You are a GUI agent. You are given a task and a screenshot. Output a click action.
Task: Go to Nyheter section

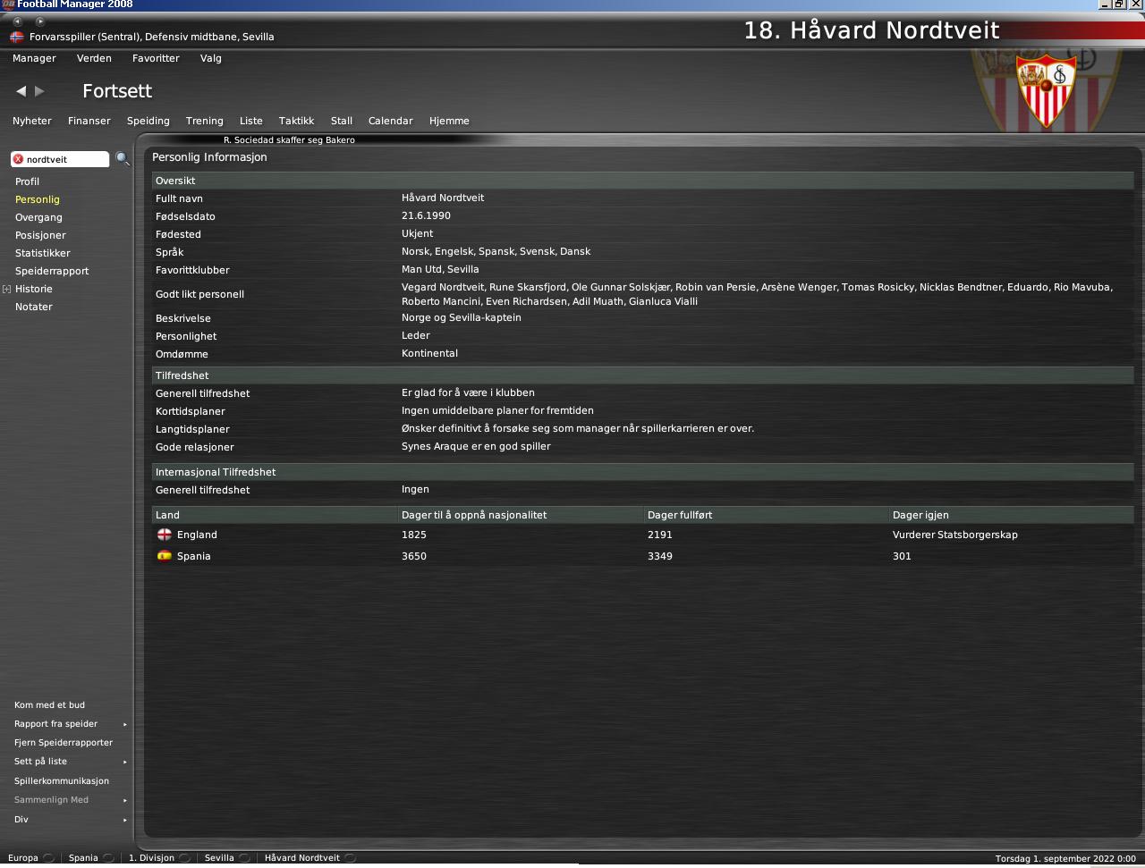point(32,121)
